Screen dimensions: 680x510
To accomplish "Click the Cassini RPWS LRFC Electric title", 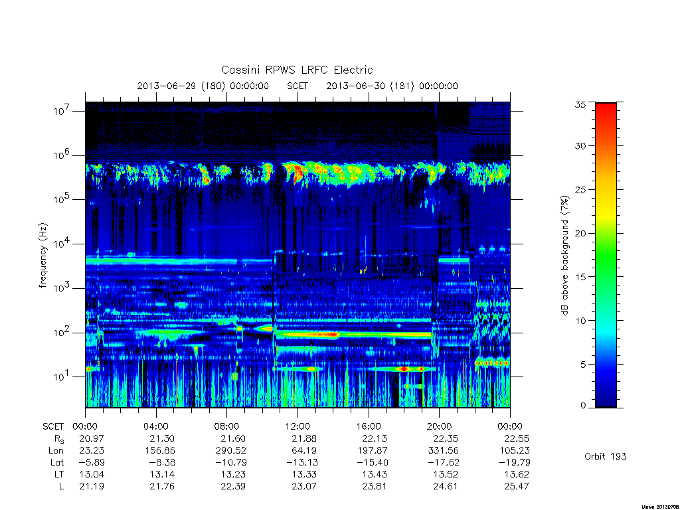I will point(297,70).
